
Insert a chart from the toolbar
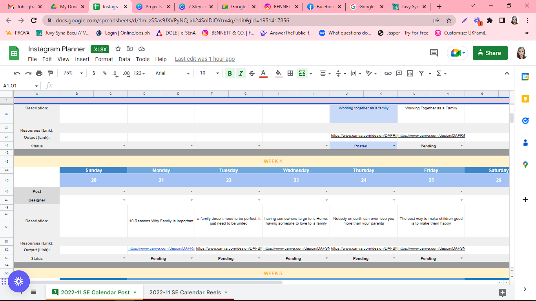(410, 73)
